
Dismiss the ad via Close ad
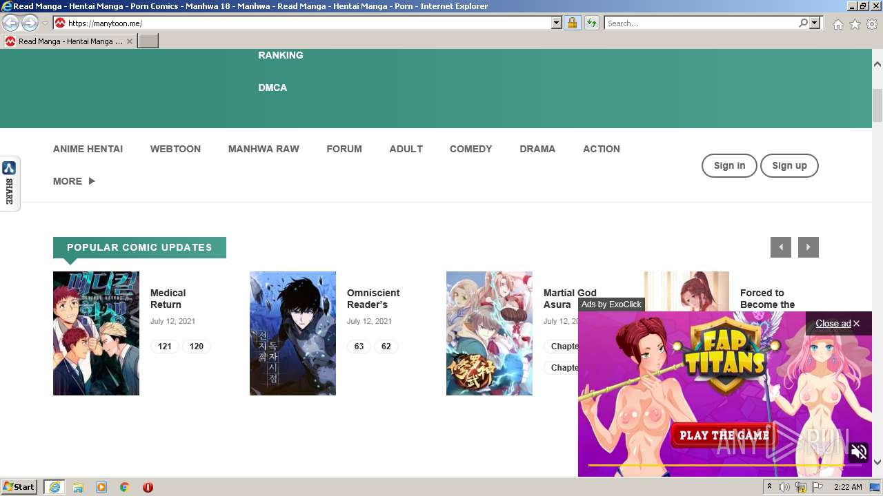pyautogui.click(x=837, y=323)
